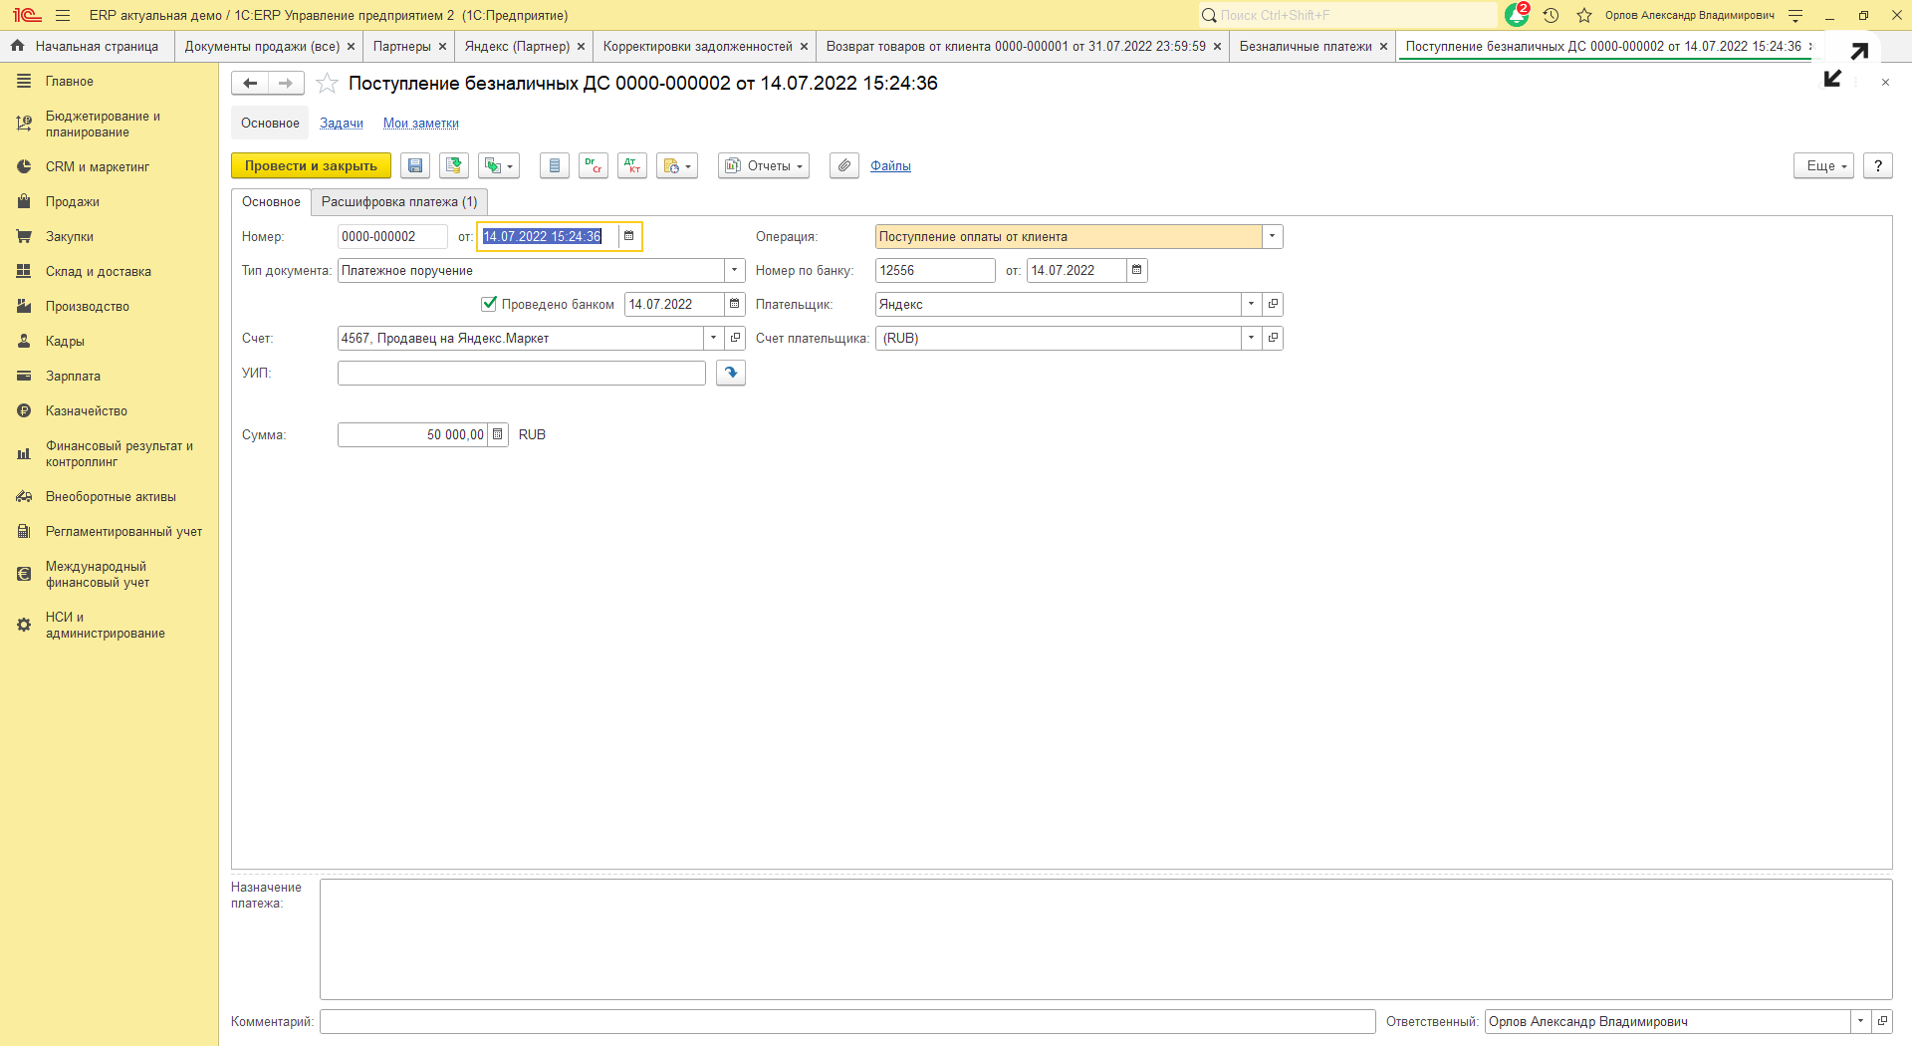Click the save document floppy disk icon

(415, 166)
